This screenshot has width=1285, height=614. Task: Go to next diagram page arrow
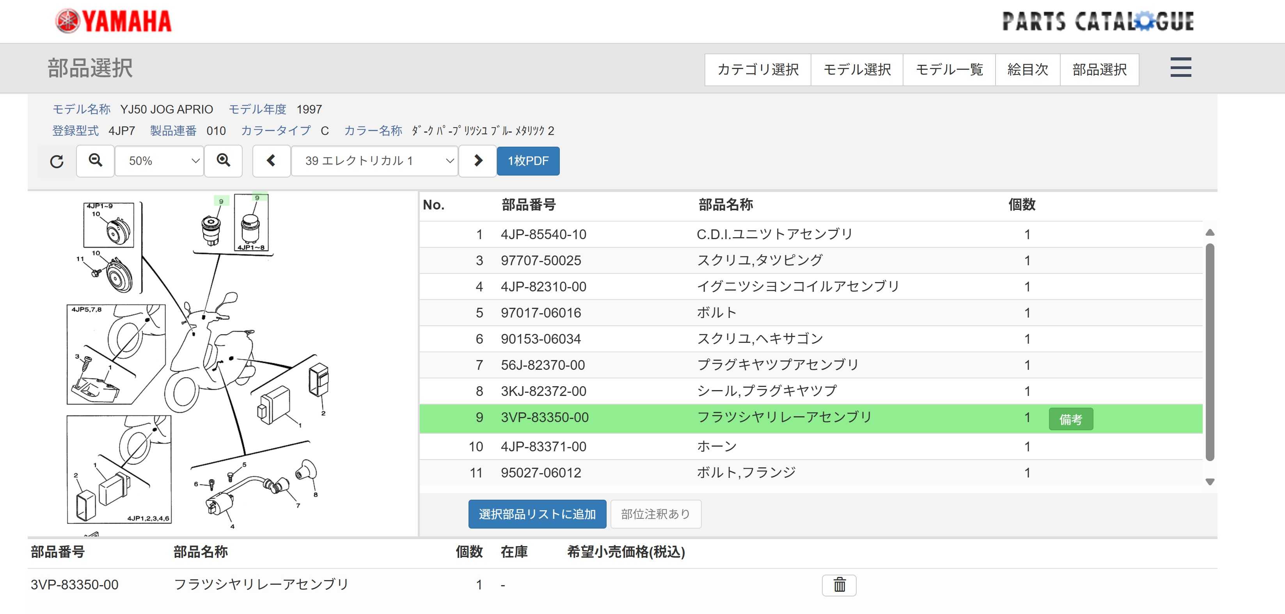(x=477, y=161)
